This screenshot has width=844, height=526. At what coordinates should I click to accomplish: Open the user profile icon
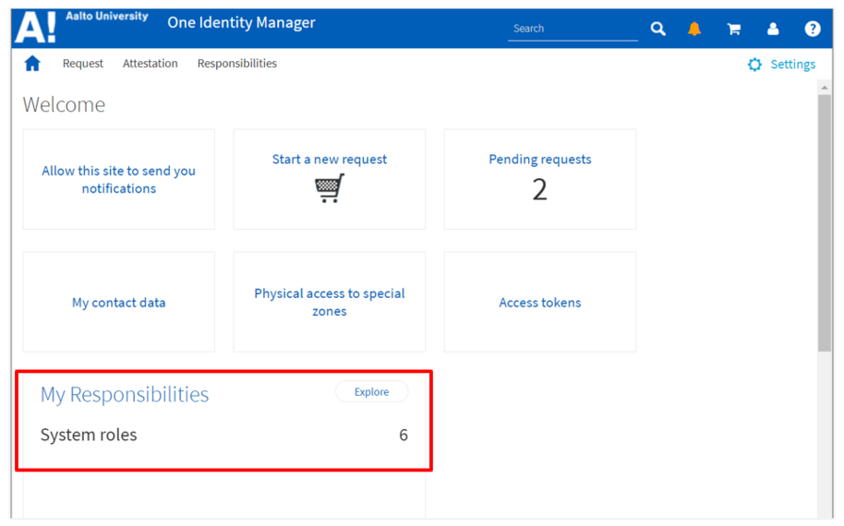[x=773, y=29]
